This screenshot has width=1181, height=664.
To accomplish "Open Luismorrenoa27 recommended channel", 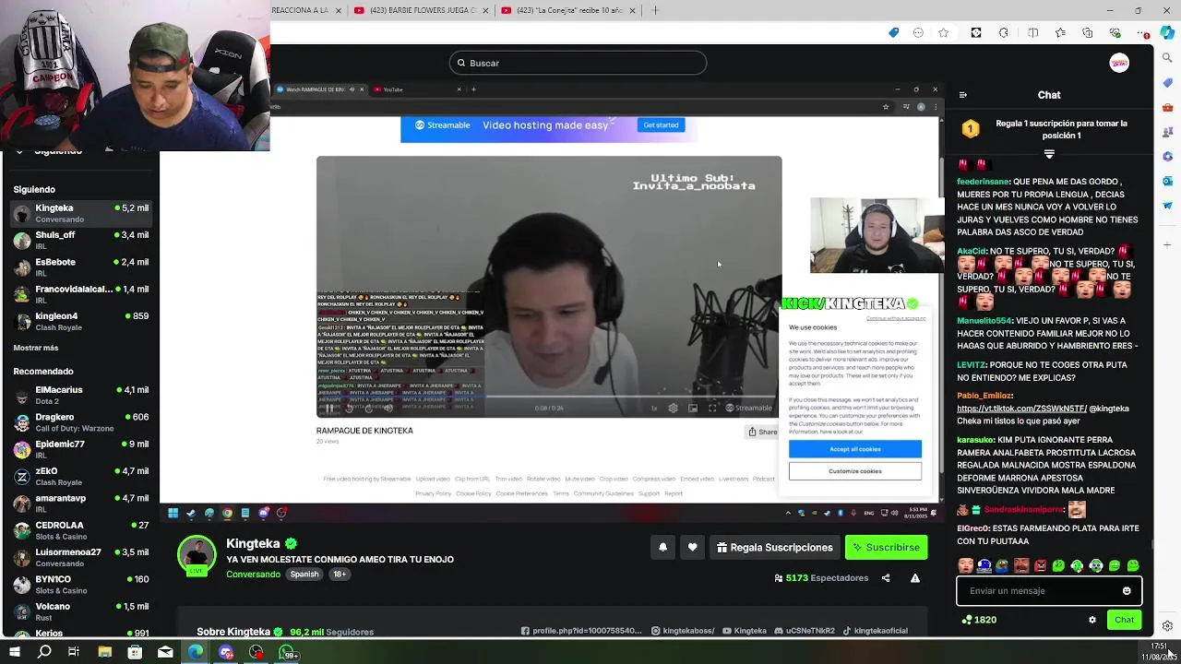I will (x=80, y=557).
